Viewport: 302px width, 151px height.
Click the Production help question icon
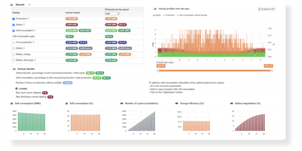point(28,19)
